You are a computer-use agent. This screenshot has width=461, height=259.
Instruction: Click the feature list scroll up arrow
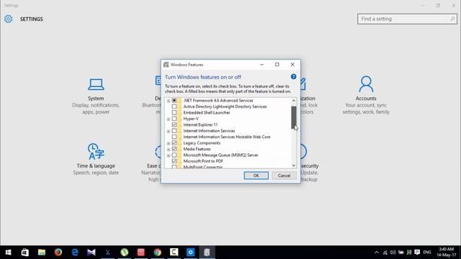(x=294, y=101)
